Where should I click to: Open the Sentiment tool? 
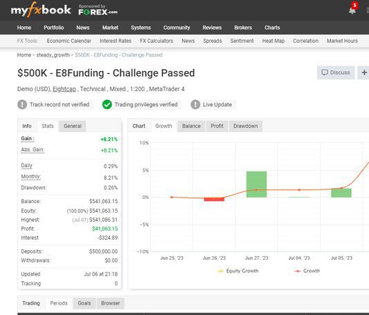pos(242,41)
